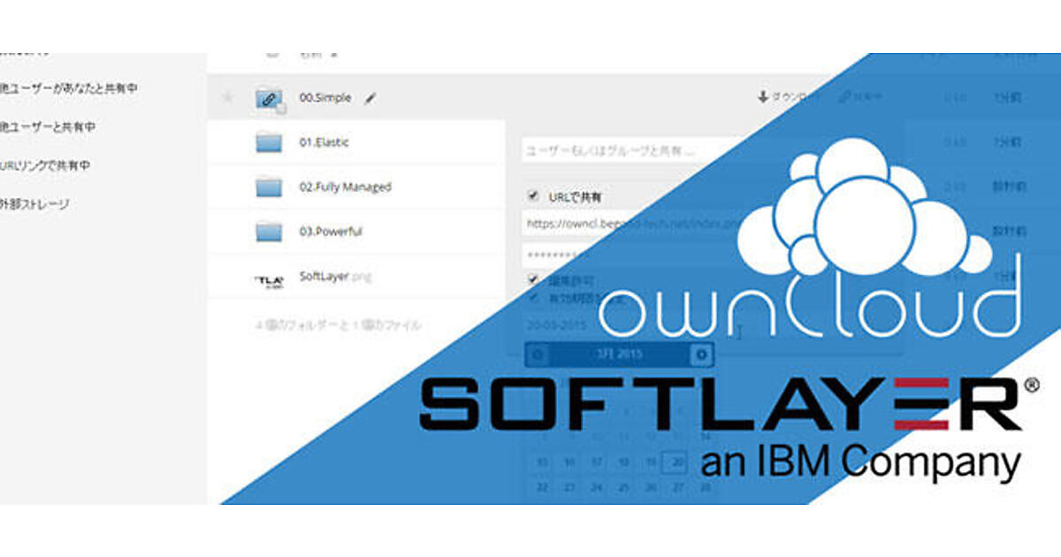Screen dimensions: 1061x557
Task: Pick day 17 in the calendar
Action: coord(596,462)
